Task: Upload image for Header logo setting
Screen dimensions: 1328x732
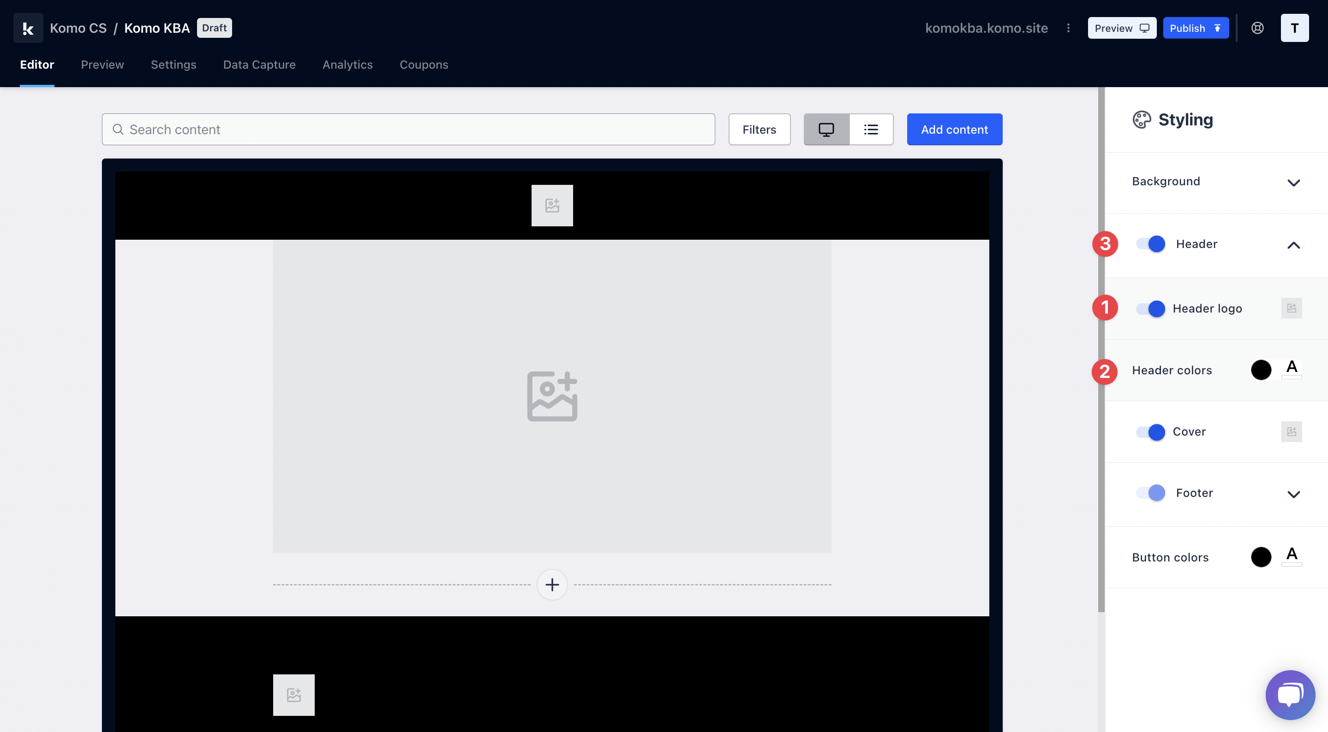Action: click(1292, 308)
